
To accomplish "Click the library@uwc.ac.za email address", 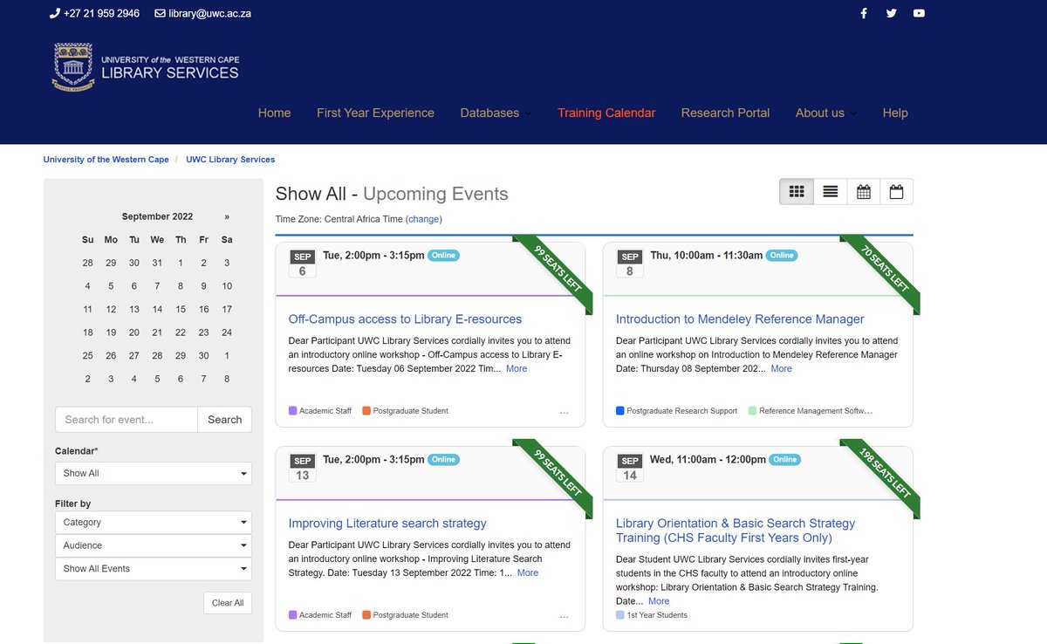I will click(210, 13).
